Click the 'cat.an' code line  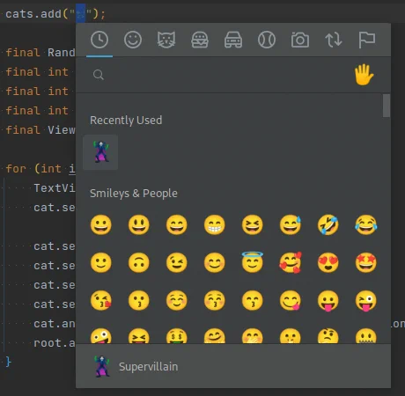point(55,324)
